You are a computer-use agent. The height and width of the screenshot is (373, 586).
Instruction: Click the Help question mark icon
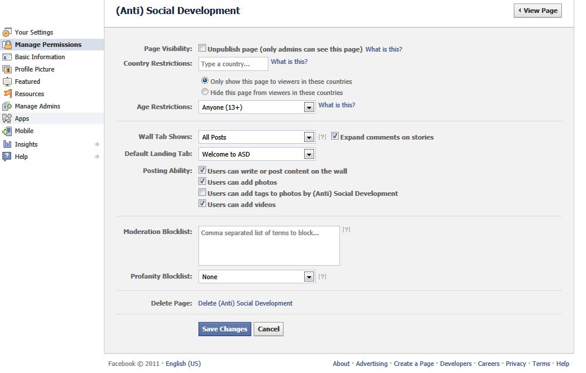click(7, 157)
